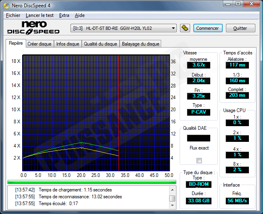This screenshot has height=214, width=263.
Task: Open the Fichier menu
Action: 13,15
